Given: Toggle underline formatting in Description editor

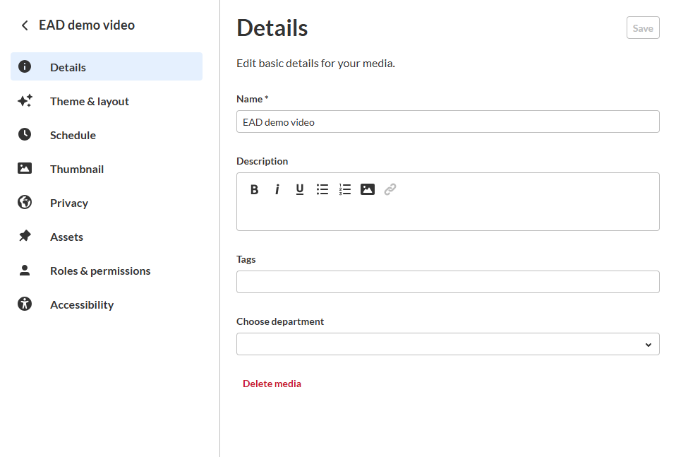Looking at the screenshot, I should 300,189.
